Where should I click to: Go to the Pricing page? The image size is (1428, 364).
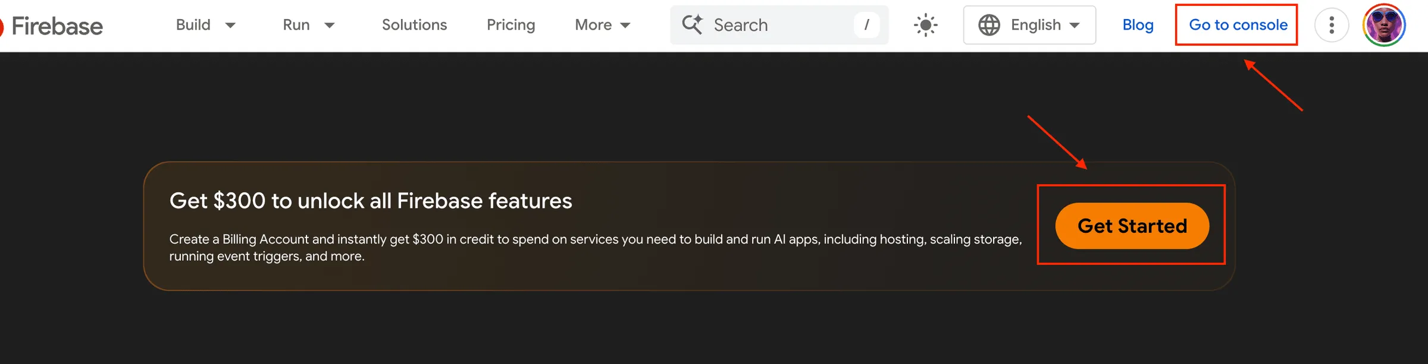511,25
